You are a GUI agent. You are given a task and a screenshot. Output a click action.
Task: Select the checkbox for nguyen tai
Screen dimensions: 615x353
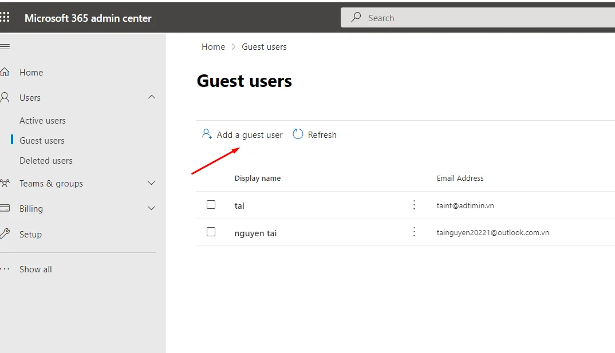pyautogui.click(x=211, y=232)
